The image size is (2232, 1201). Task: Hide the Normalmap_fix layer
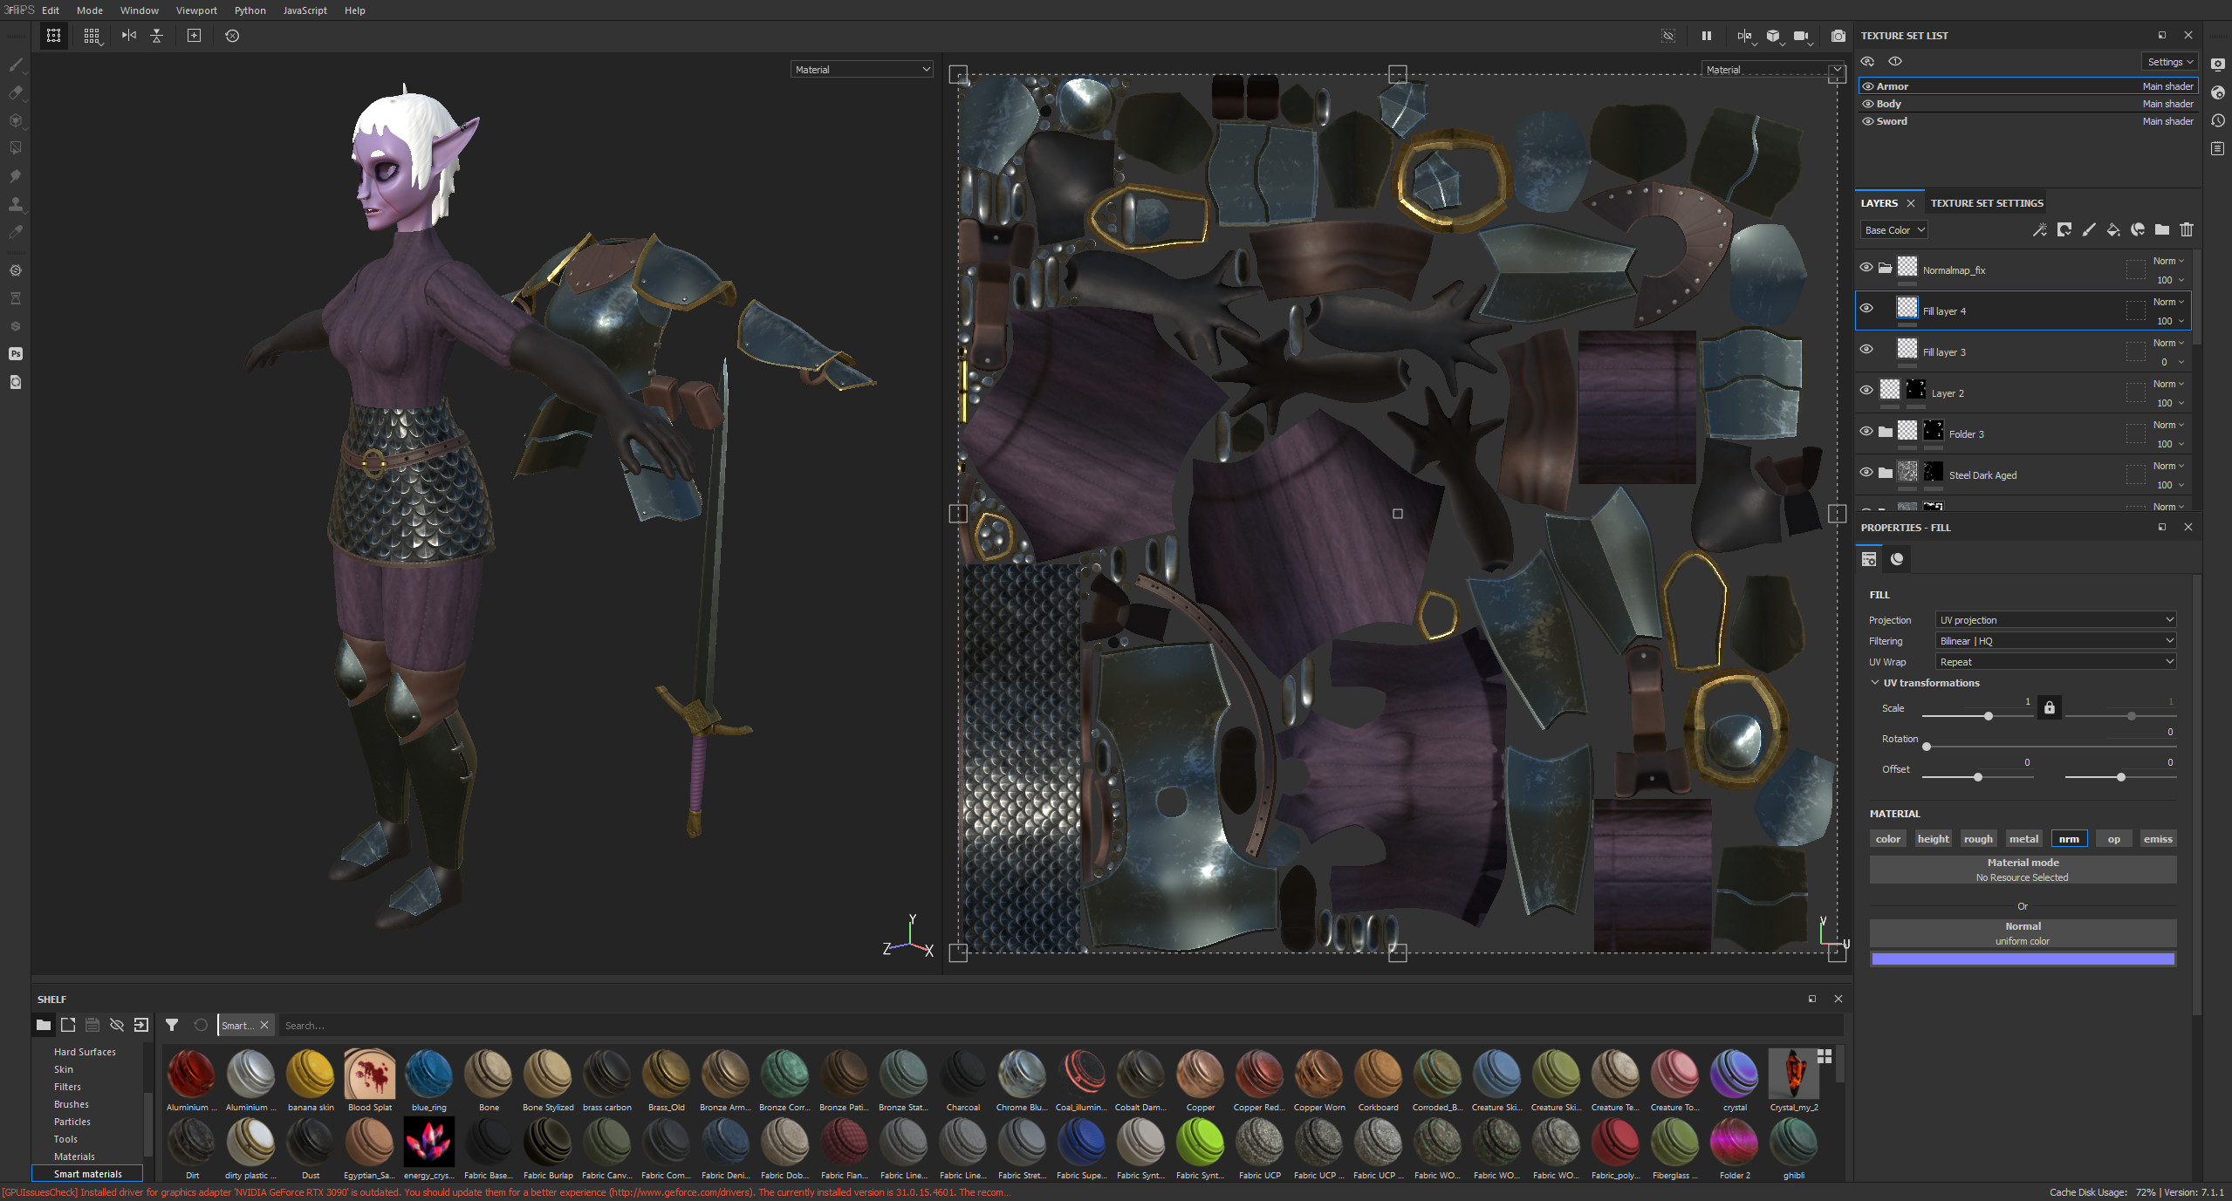(x=1866, y=268)
